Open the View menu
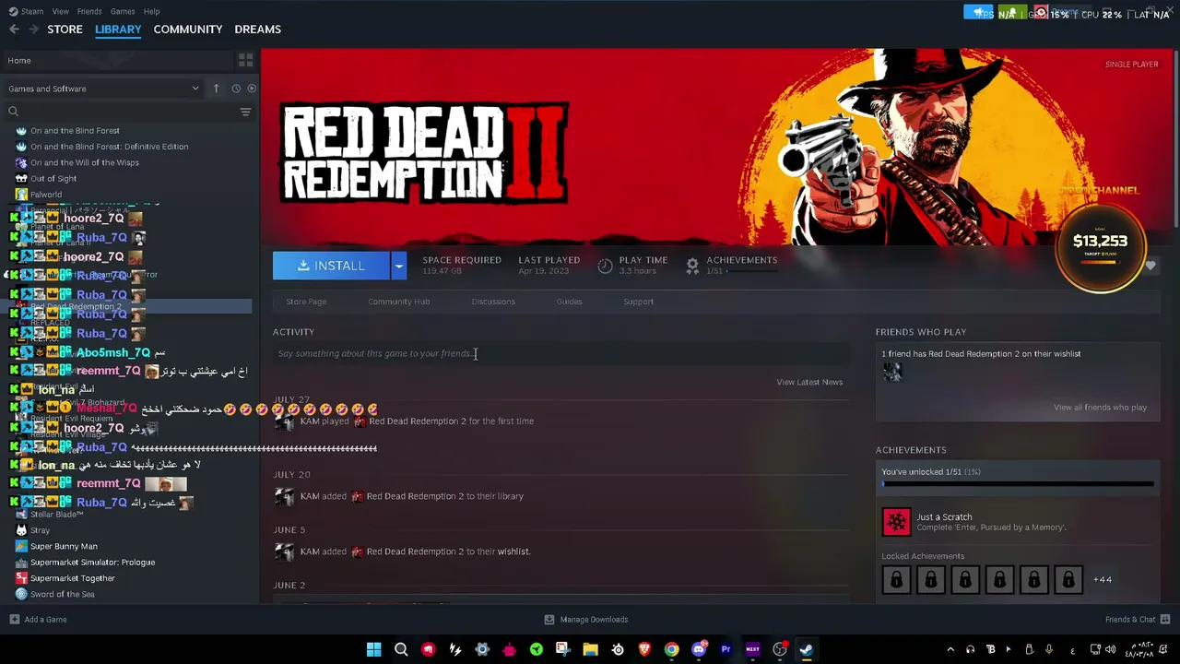 [60, 11]
